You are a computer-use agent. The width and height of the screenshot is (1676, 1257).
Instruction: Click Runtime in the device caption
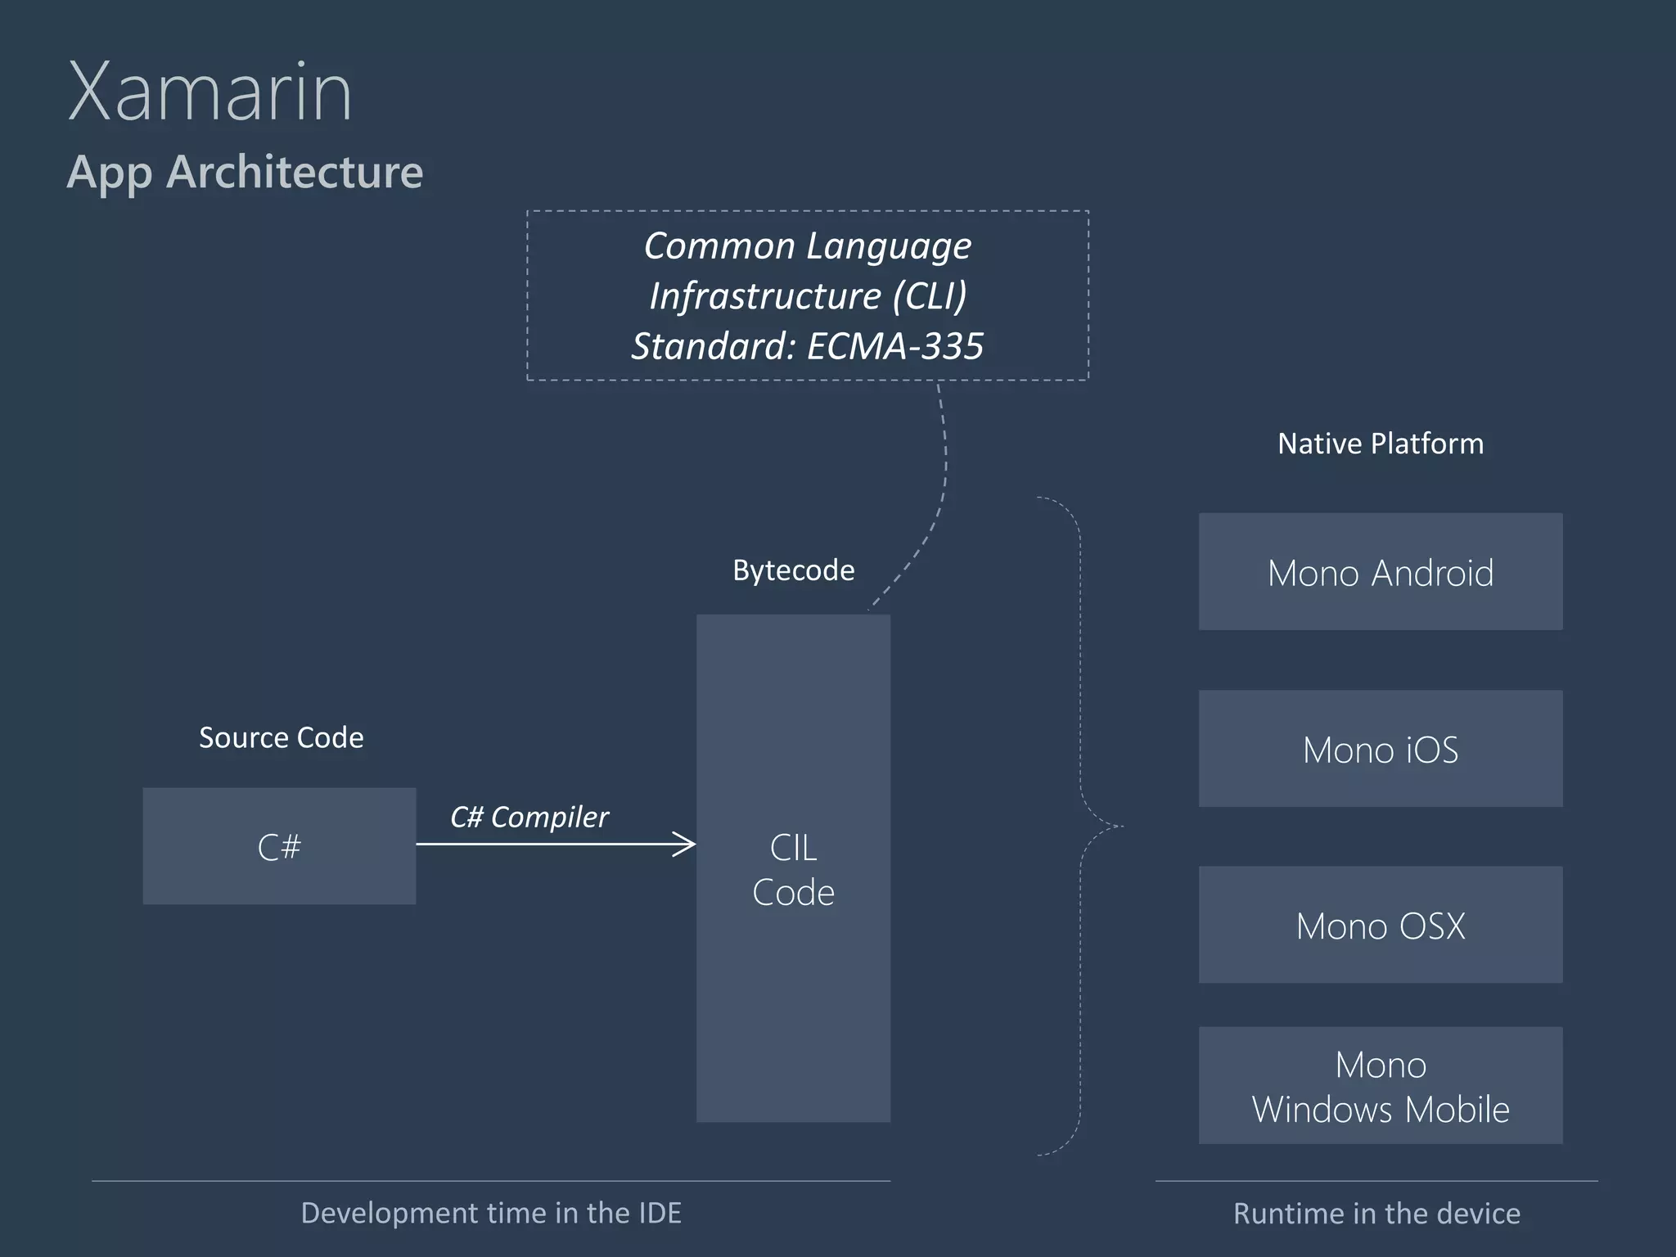(x=1376, y=1214)
